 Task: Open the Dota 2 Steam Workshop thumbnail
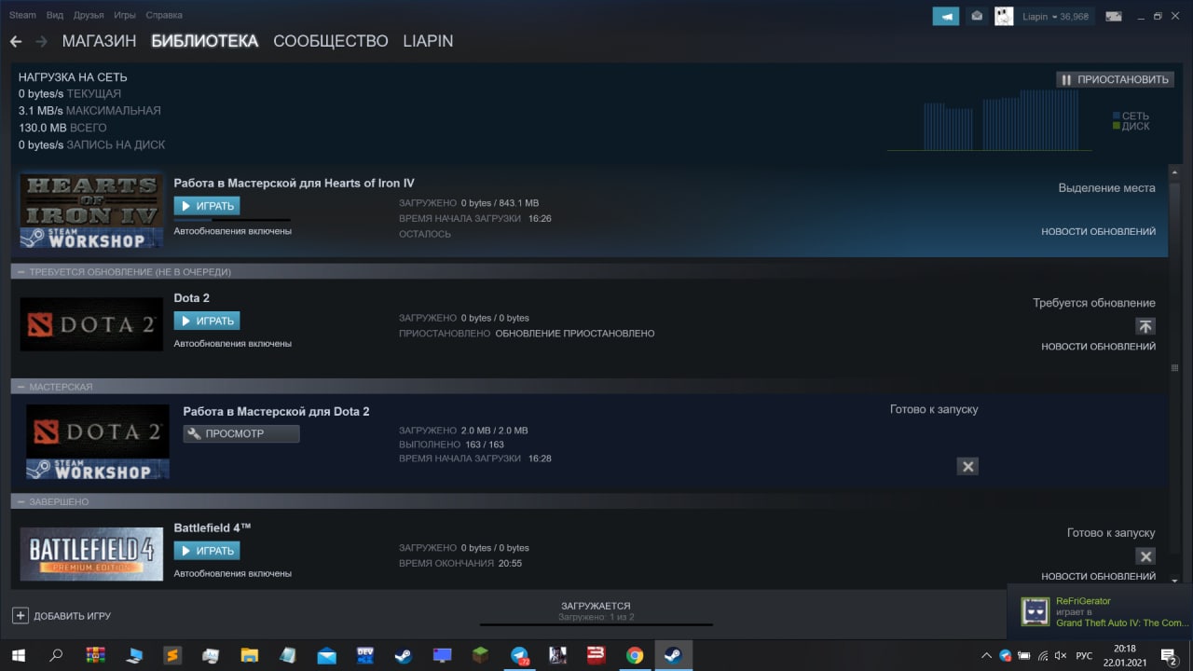point(98,442)
